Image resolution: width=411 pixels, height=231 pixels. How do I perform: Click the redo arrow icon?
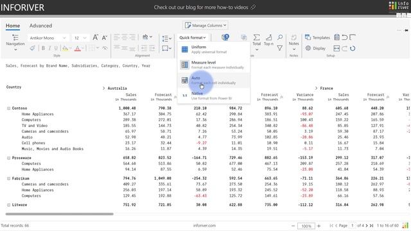point(344,48)
